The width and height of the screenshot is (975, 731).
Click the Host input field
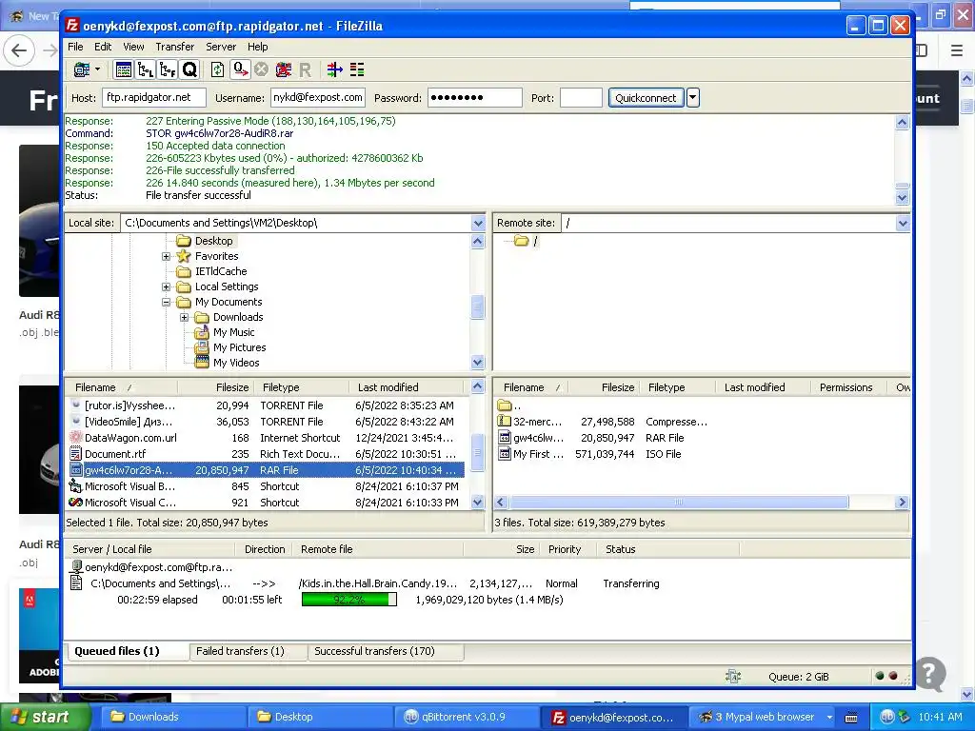tap(153, 98)
